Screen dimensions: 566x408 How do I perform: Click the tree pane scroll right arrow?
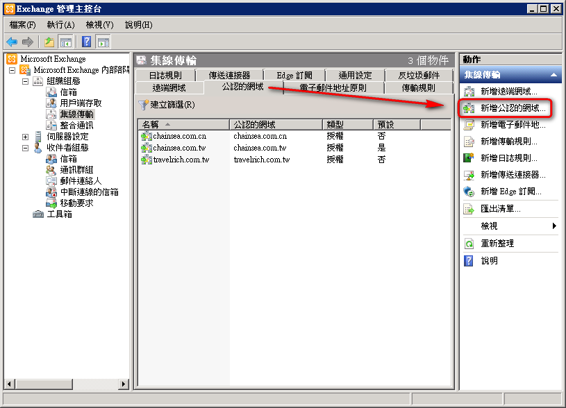click(x=124, y=384)
